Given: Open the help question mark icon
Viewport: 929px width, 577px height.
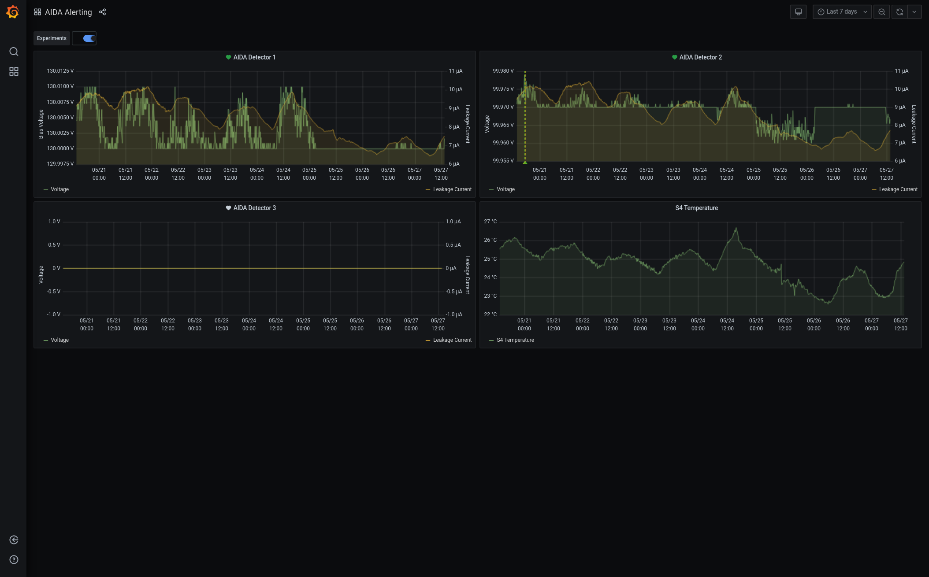Looking at the screenshot, I should 14,560.
